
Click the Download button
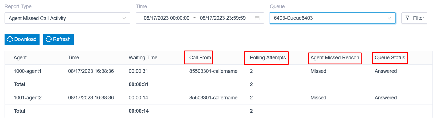(x=22, y=39)
